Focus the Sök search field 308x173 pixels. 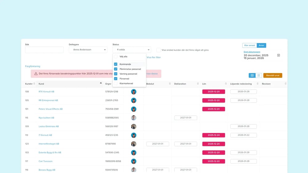[44, 50]
